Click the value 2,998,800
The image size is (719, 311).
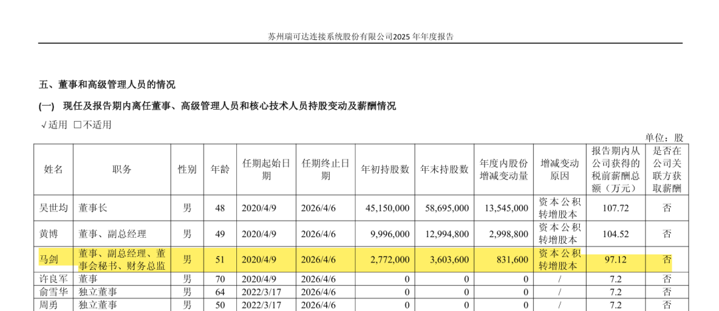(509, 234)
